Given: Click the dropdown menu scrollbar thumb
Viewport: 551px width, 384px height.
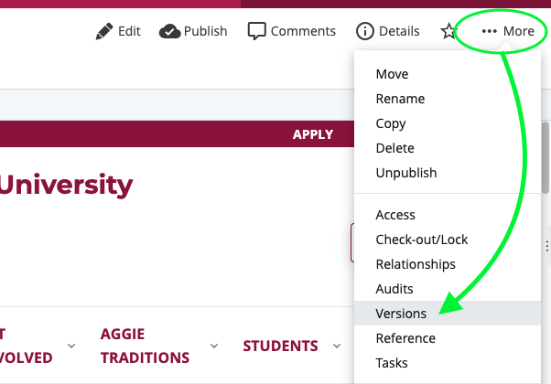Looking at the screenshot, I should [x=546, y=157].
